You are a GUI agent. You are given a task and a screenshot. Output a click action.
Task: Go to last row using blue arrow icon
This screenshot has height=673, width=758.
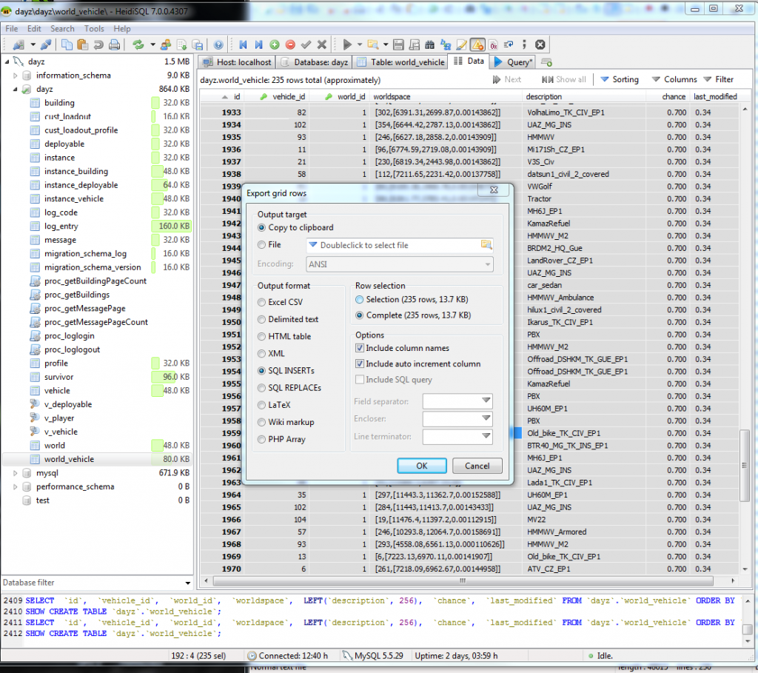click(x=258, y=45)
